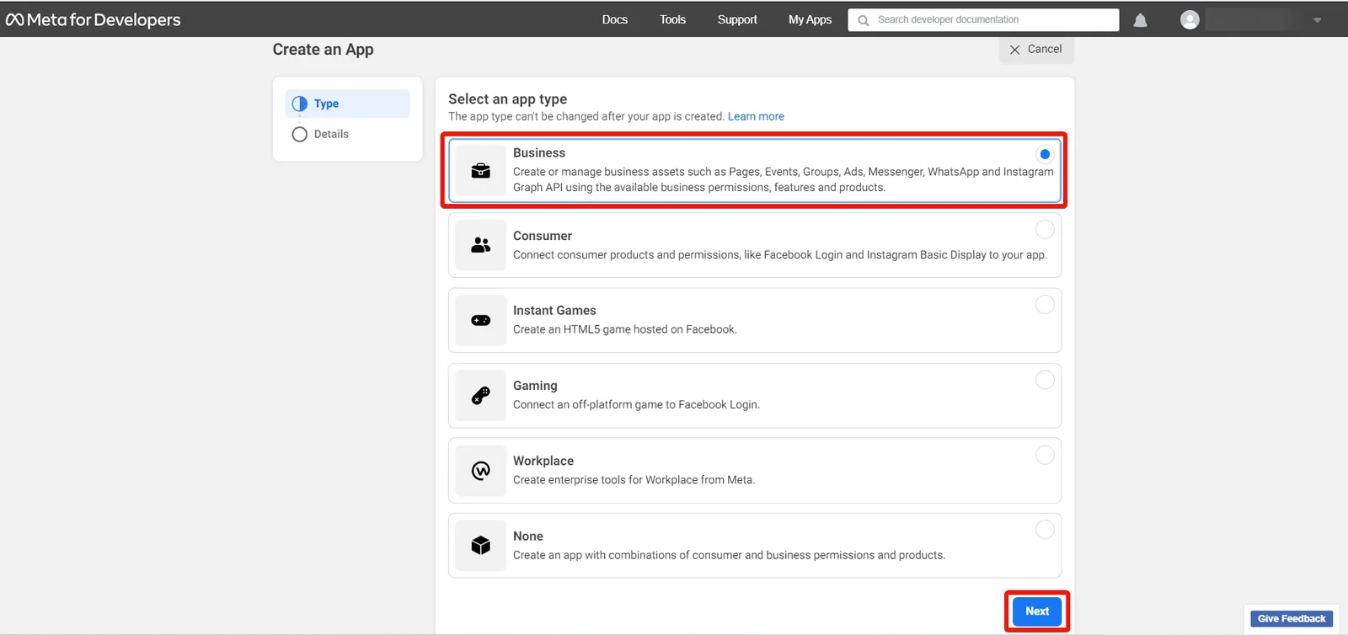Click the "Instant Games" option title
The image size is (1348, 635).
(554, 311)
